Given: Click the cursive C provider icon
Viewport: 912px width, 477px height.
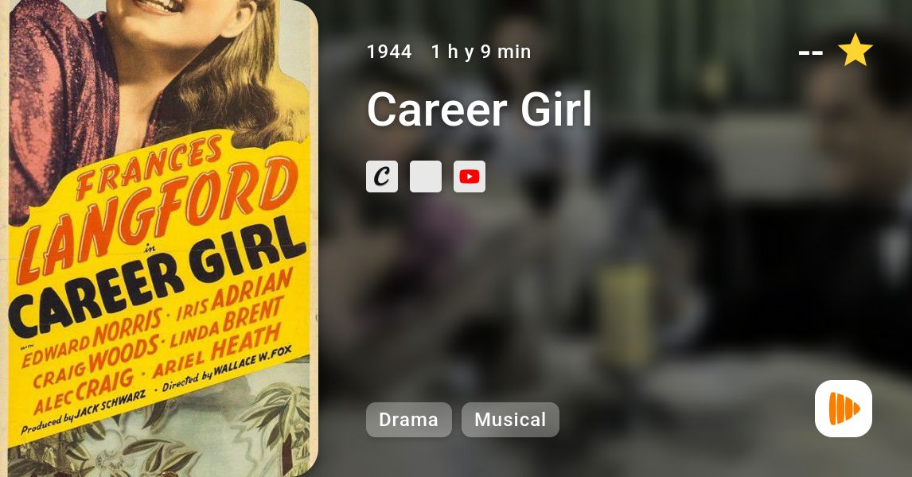Looking at the screenshot, I should 382,176.
